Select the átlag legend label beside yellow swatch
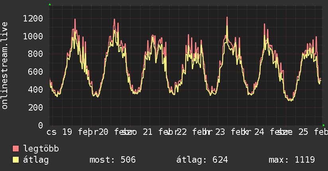 pos(36,160)
